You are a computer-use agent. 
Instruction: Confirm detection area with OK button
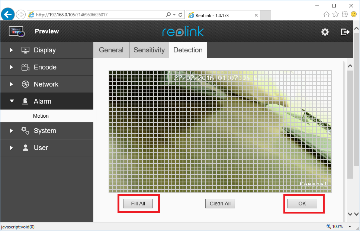pos(302,204)
